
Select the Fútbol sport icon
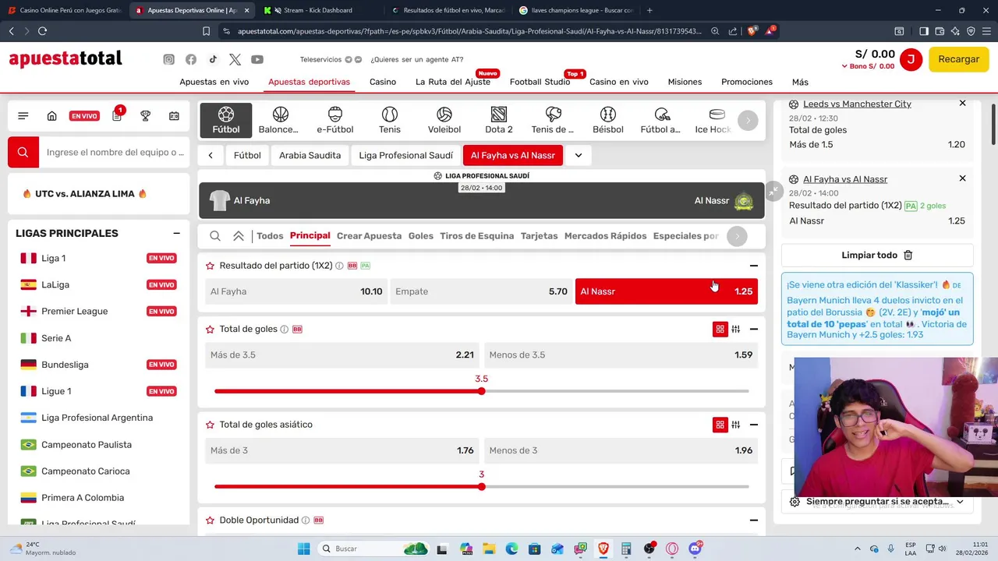[226, 120]
